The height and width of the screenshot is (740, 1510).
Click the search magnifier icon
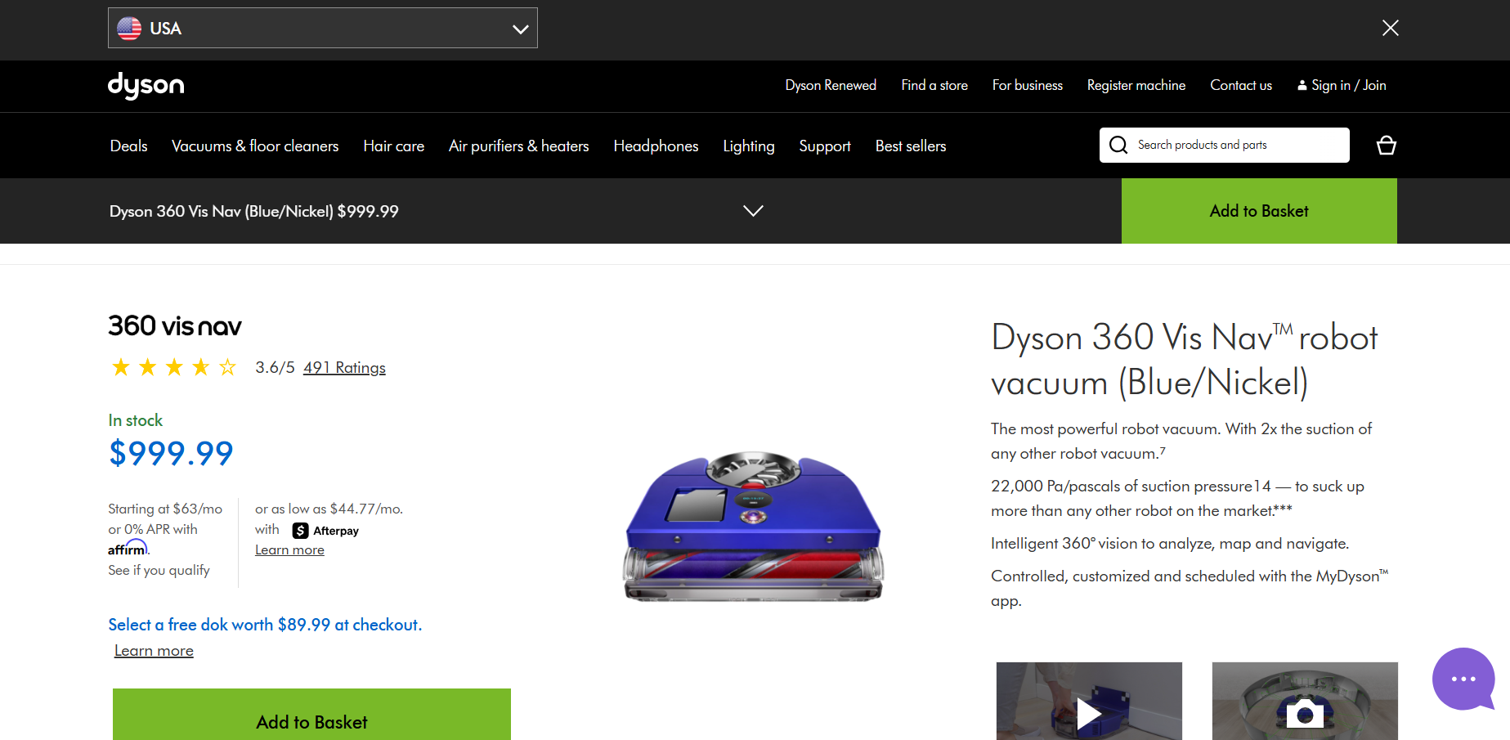(1118, 145)
